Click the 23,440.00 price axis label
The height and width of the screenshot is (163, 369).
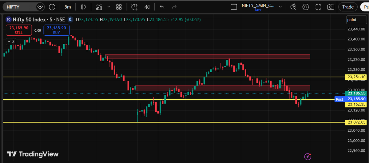tap(356, 29)
